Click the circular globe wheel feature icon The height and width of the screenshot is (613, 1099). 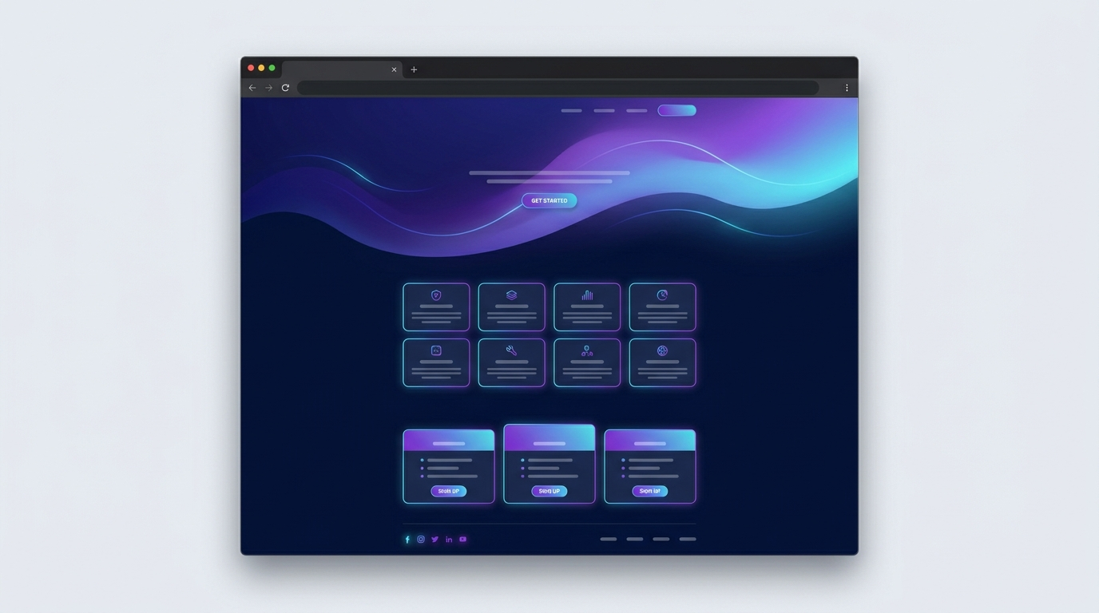point(662,350)
